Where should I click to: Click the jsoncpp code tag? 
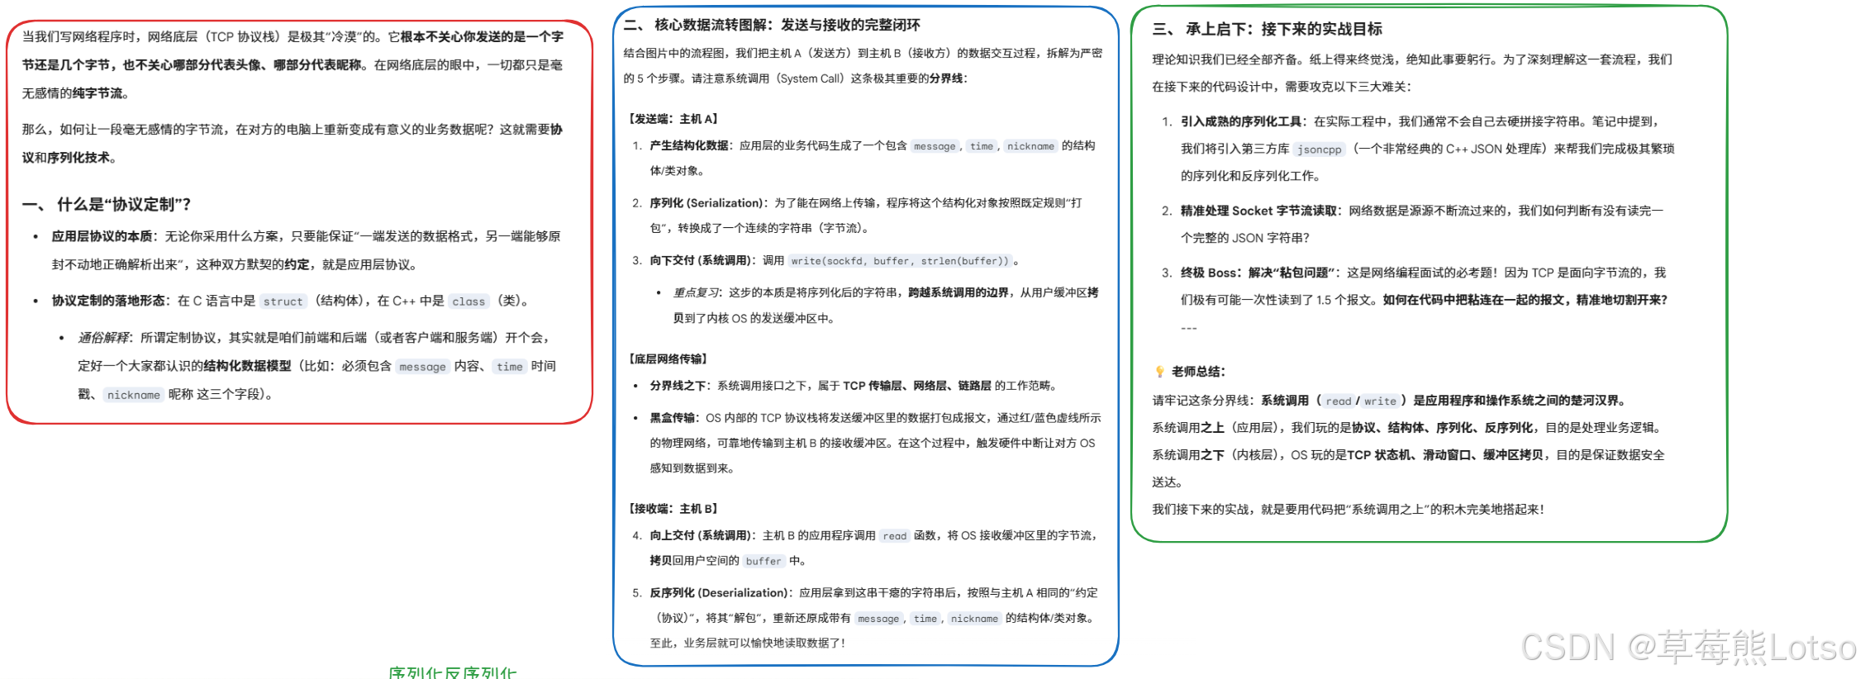[1320, 150]
